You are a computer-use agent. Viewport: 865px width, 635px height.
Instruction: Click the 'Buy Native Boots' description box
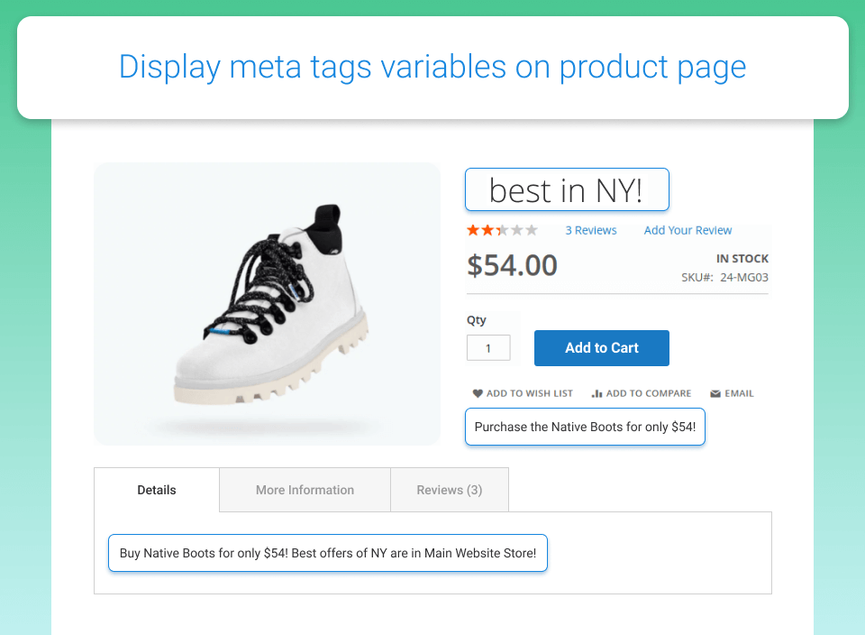pos(328,553)
